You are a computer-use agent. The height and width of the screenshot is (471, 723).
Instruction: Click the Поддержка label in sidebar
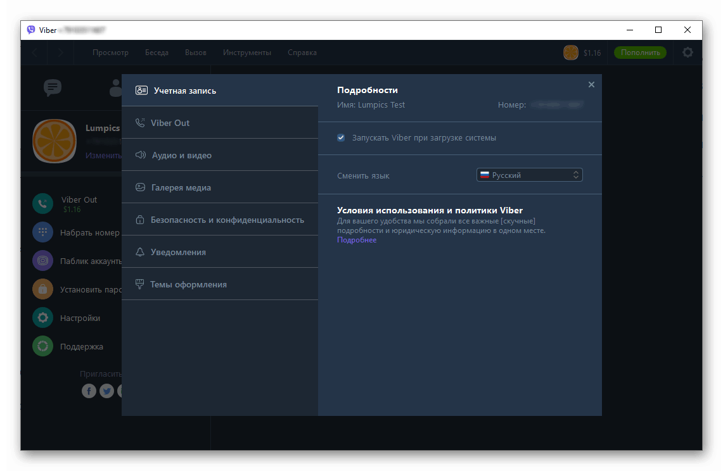point(82,346)
